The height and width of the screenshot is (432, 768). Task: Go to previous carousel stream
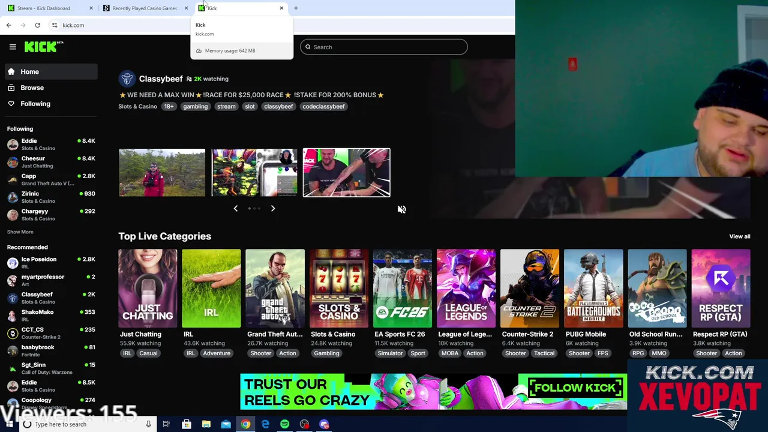(x=236, y=208)
